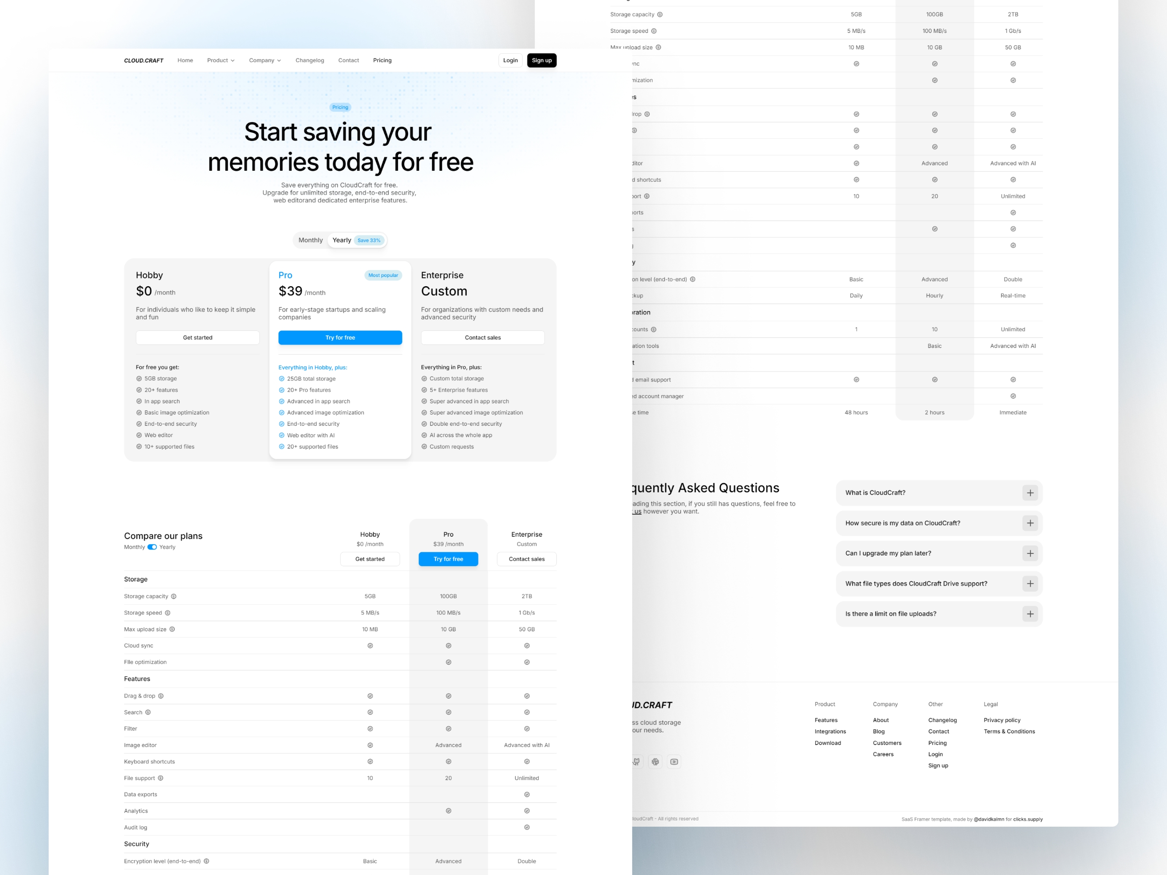The width and height of the screenshot is (1167, 875).
Task: Expand the How secure is my data FAQ
Action: (x=1029, y=522)
